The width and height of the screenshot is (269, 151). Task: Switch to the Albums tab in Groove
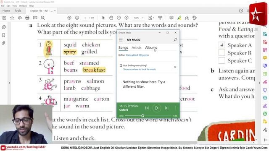coord(151,47)
